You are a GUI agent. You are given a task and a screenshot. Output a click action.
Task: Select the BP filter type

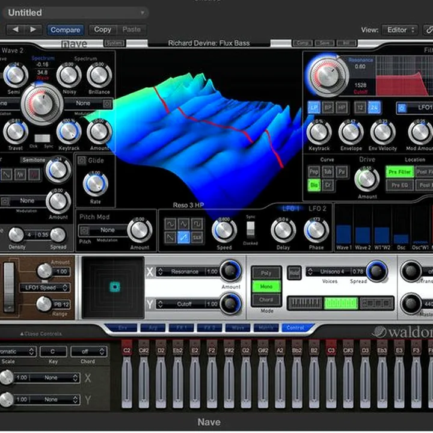[x=328, y=108]
